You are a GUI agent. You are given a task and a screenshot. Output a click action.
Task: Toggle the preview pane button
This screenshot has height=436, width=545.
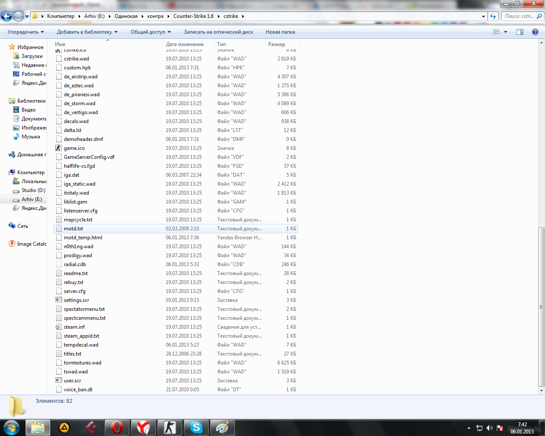[520, 32]
